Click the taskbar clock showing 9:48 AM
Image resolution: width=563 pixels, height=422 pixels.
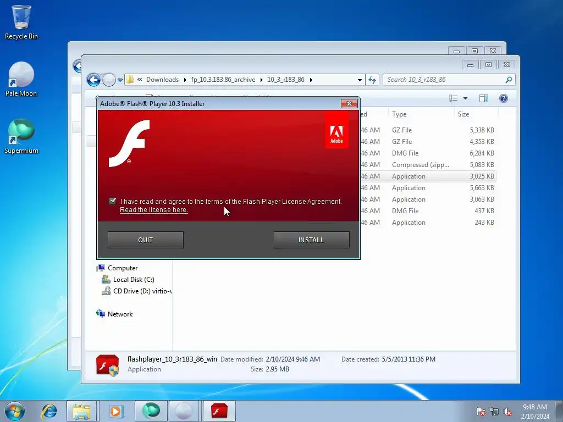click(x=535, y=412)
